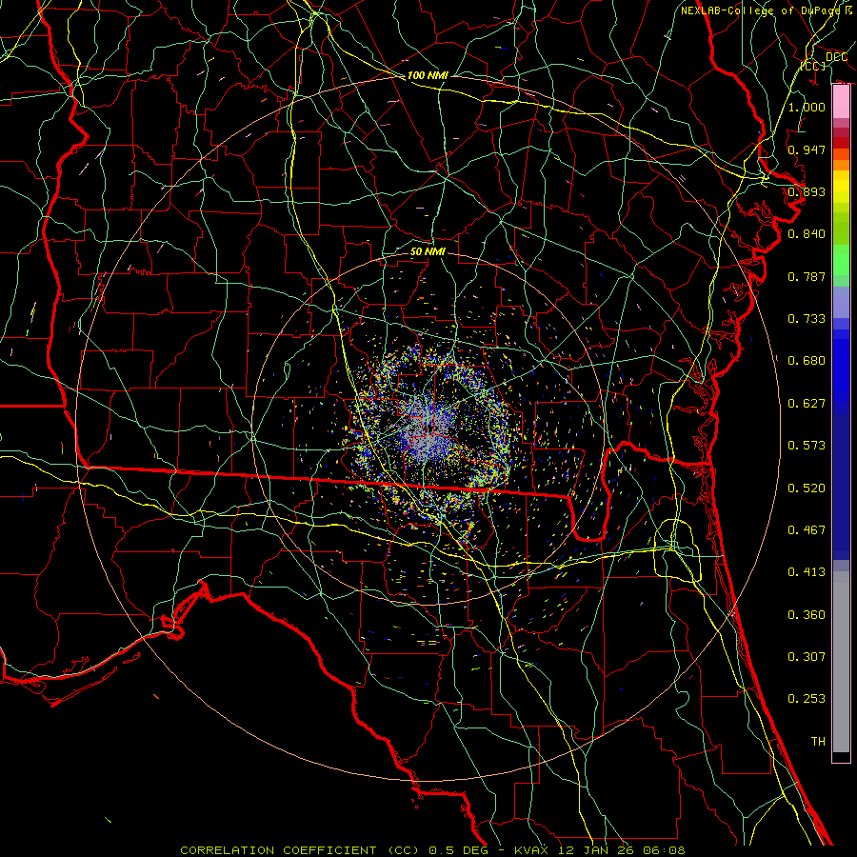Pick the dark navy segment of the color bar
857x857 pixels.
tap(841, 481)
